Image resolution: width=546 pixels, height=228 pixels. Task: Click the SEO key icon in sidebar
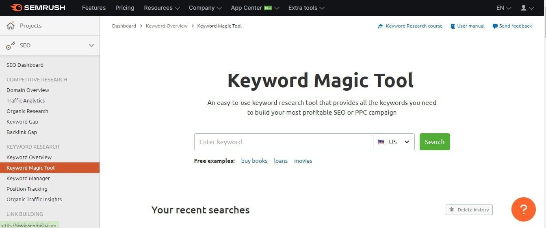click(11, 46)
